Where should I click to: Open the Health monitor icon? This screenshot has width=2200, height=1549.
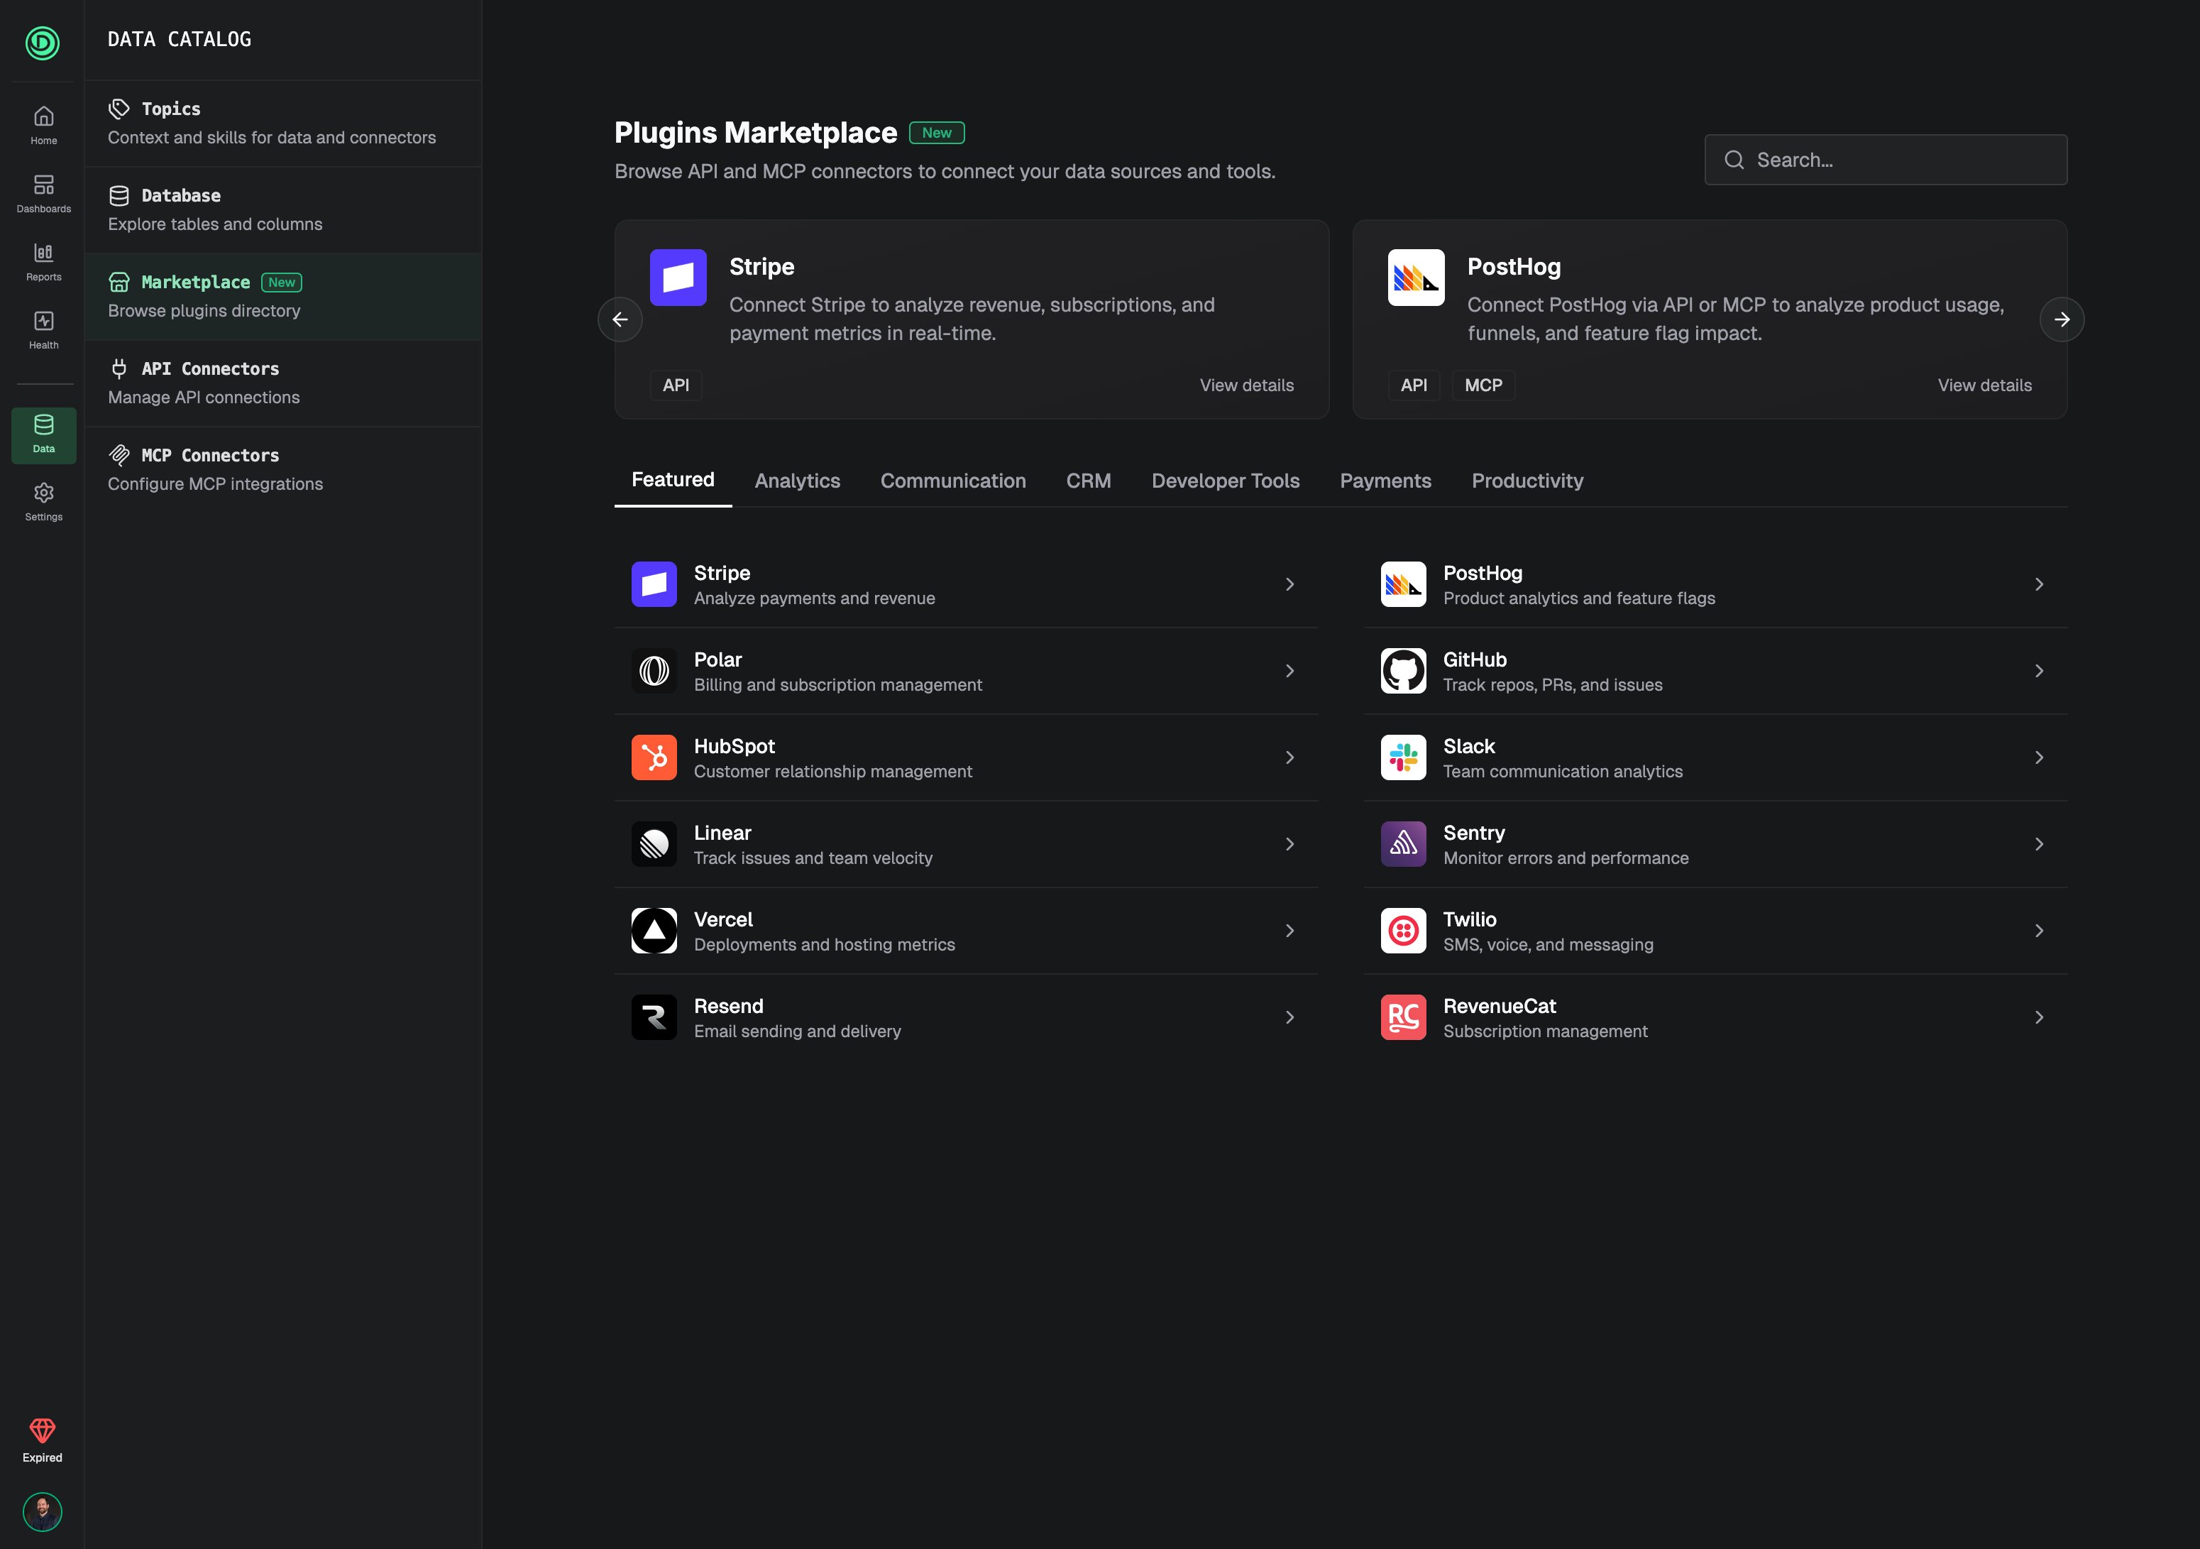(43, 329)
